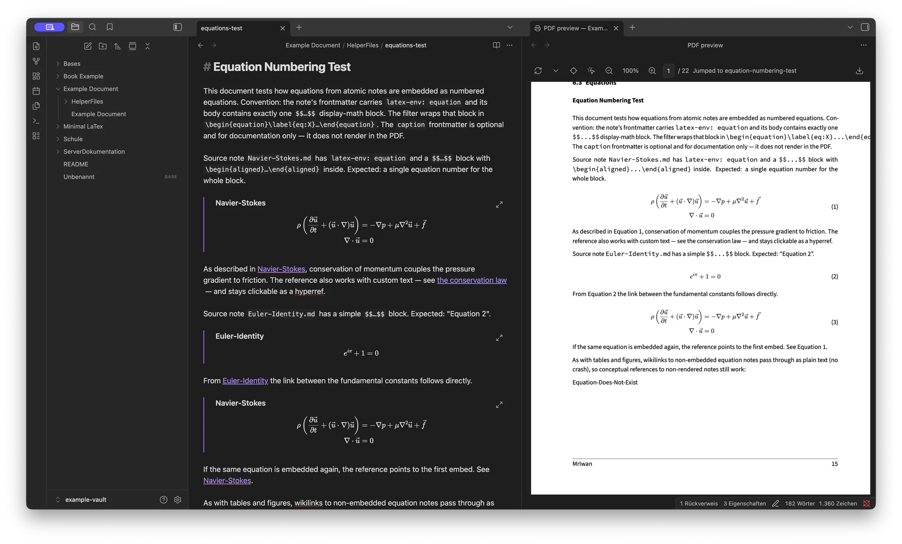Click the auto-reveal current file icon
This screenshot has width=902, height=544.
click(133, 46)
